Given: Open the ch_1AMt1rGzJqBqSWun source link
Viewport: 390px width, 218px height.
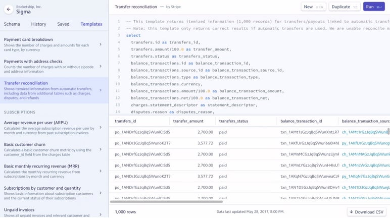Looking at the screenshot, I should click(365, 132).
